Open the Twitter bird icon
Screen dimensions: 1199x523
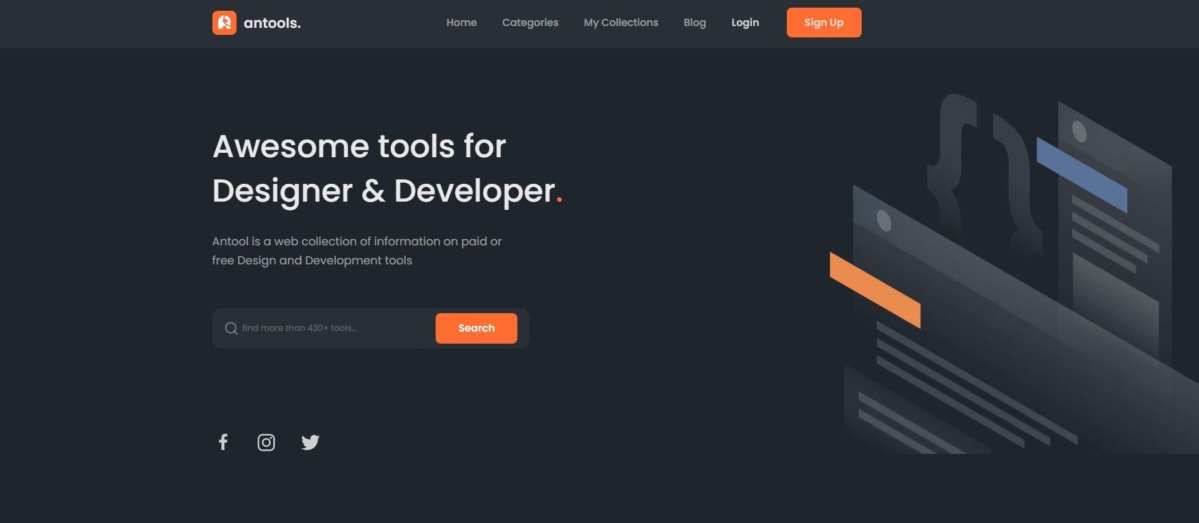310,442
